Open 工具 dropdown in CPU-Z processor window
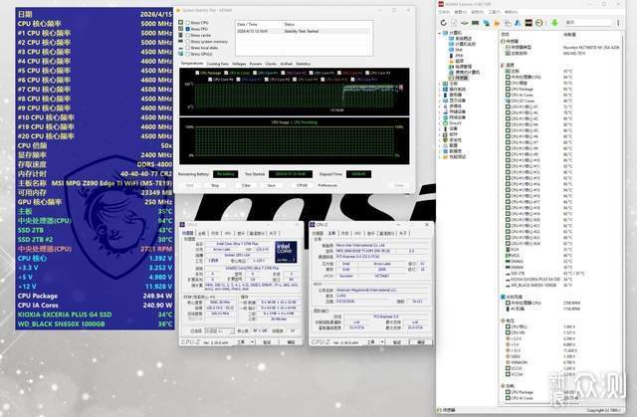Screen dimensions: 637x417 pyautogui.click(x=251, y=342)
